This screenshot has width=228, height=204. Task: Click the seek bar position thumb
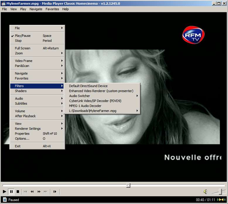click(x=128, y=185)
